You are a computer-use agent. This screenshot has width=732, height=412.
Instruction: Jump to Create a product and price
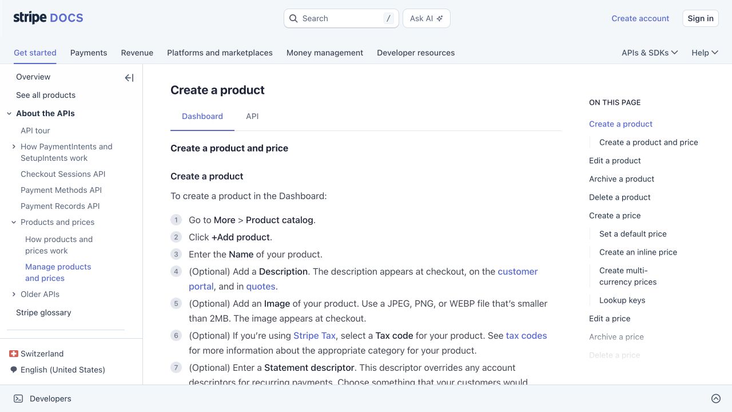[x=649, y=142]
